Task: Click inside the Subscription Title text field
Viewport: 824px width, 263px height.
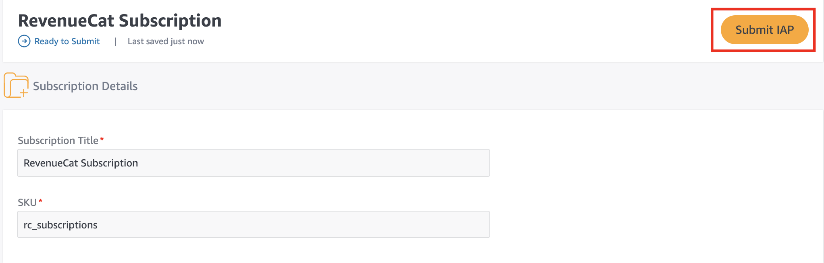Action: coord(253,163)
